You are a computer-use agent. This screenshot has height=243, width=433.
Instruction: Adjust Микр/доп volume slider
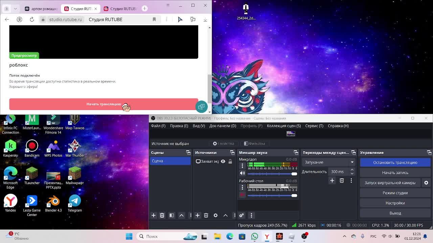click(x=272, y=173)
